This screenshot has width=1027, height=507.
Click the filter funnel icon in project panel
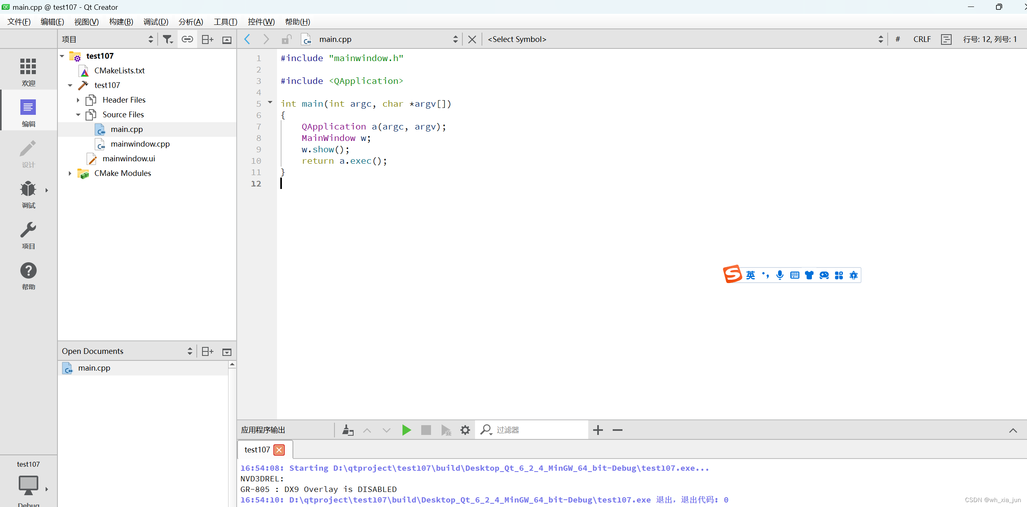pos(168,39)
